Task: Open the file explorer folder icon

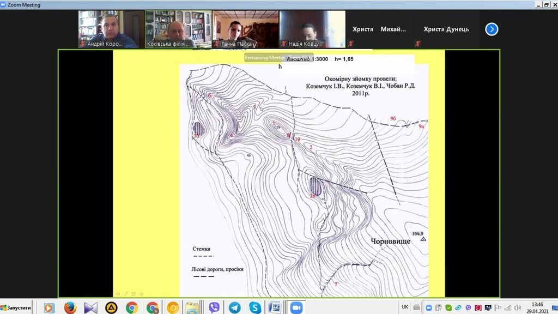Action: (192, 307)
